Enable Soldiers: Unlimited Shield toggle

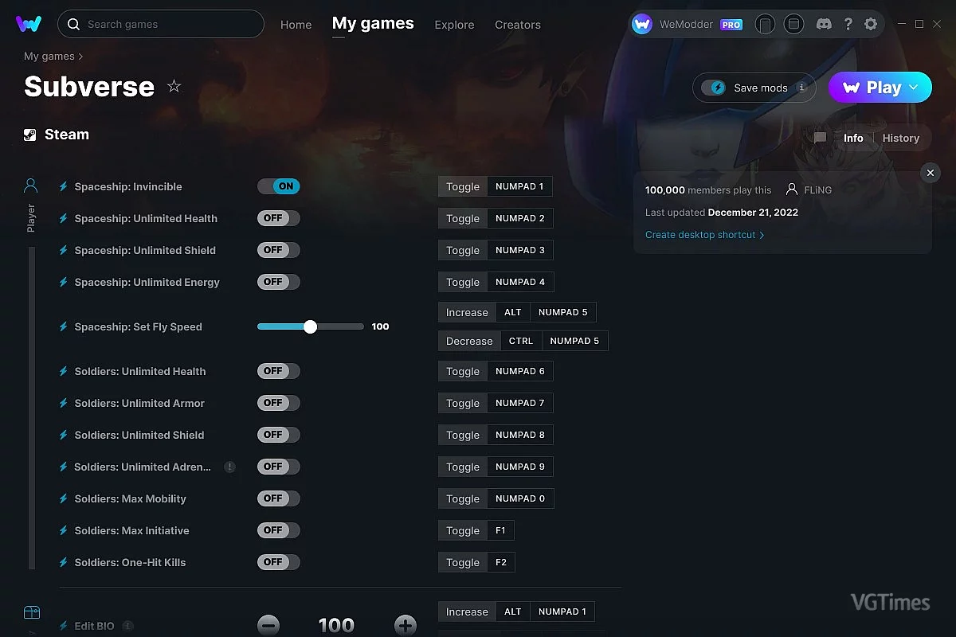(x=279, y=435)
